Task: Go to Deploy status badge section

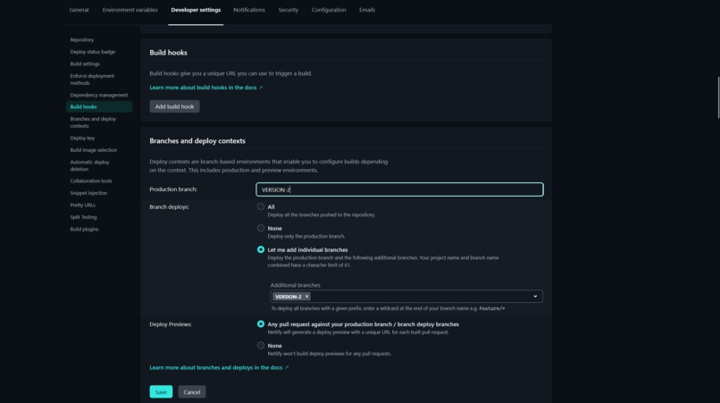Action: click(93, 52)
